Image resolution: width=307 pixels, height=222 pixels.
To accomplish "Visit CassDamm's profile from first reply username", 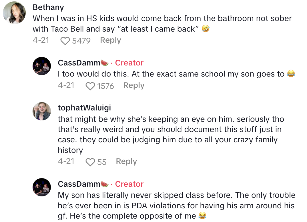I will point(79,63).
